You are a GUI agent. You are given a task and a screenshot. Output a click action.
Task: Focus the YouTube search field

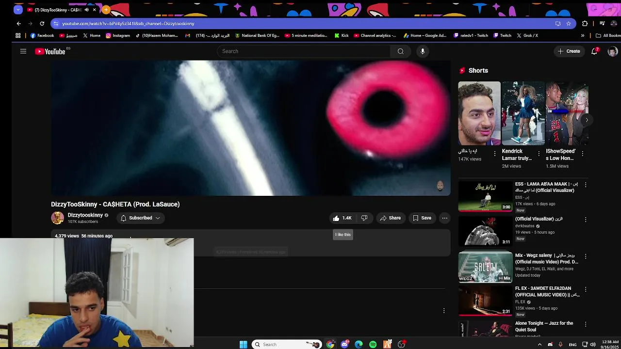(x=303, y=51)
